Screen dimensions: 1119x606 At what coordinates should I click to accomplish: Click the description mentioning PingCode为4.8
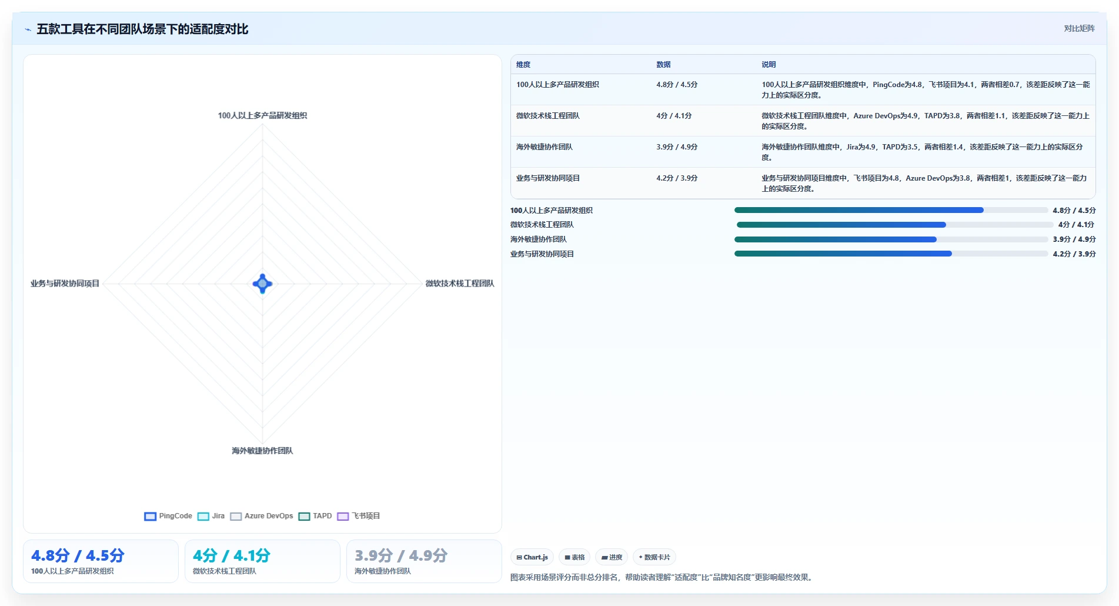tap(926, 90)
